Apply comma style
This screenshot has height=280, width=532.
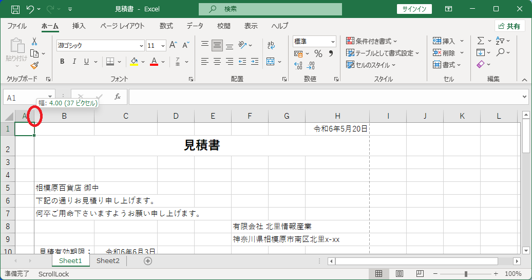tap(331, 53)
